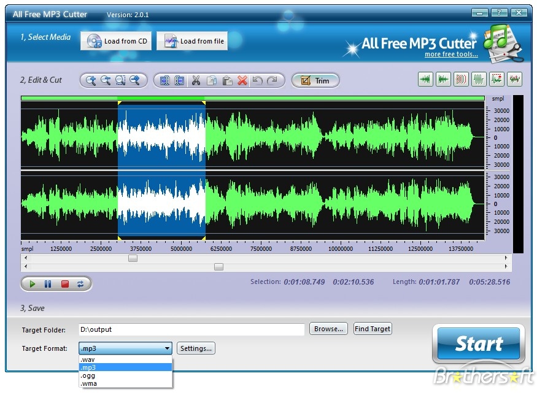Click the Find Target button
The image size is (537, 395).
[x=373, y=329]
